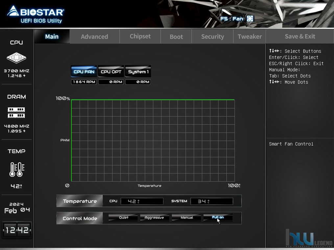The image size is (334, 250).
Task: Select the System 1 fan button
Action: 138,72
